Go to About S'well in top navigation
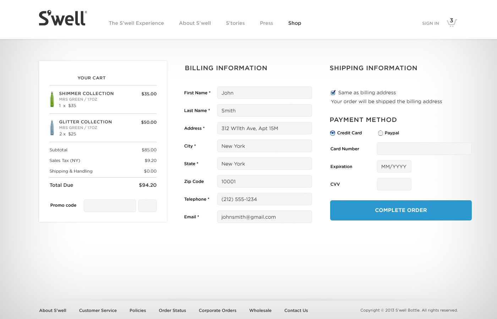497x319 pixels. pos(195,23)
